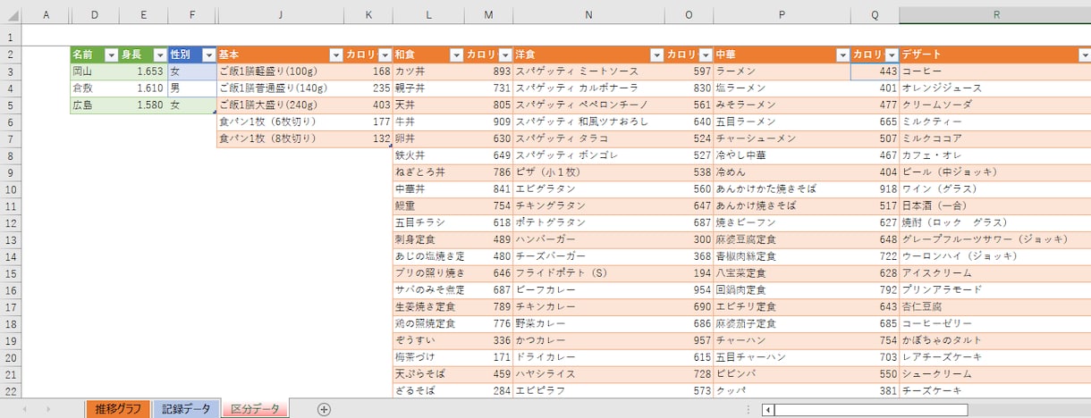Click the オレンジジュース cell

[x=995, y=88]
